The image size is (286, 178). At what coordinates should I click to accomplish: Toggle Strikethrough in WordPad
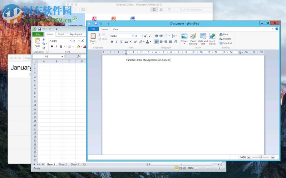[126, 42]
